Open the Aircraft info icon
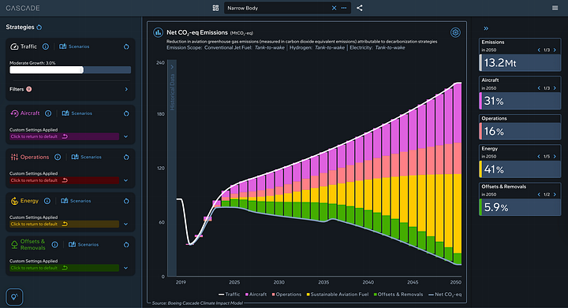 48,113
